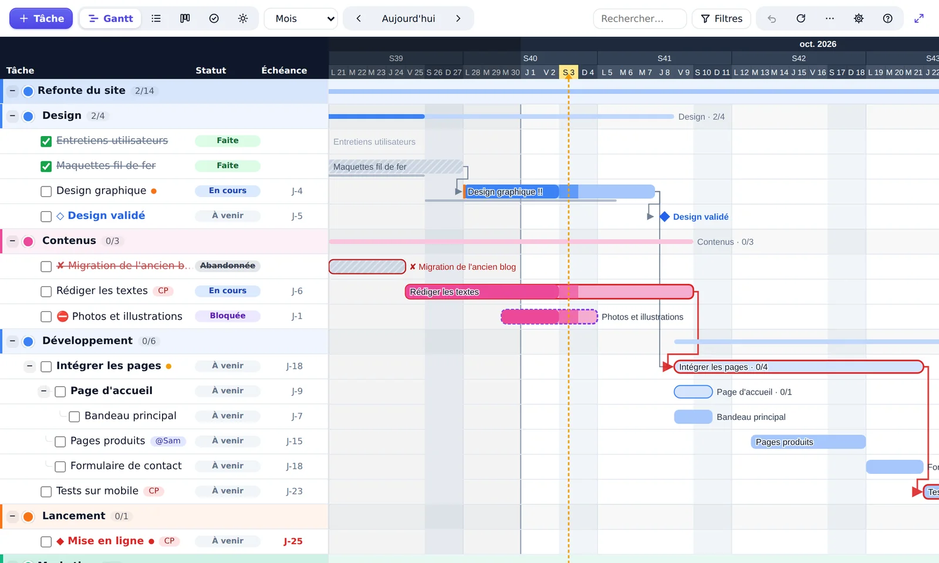Sort by the Statut column header
The image size is (939, 563).
[x=211, y=70]
